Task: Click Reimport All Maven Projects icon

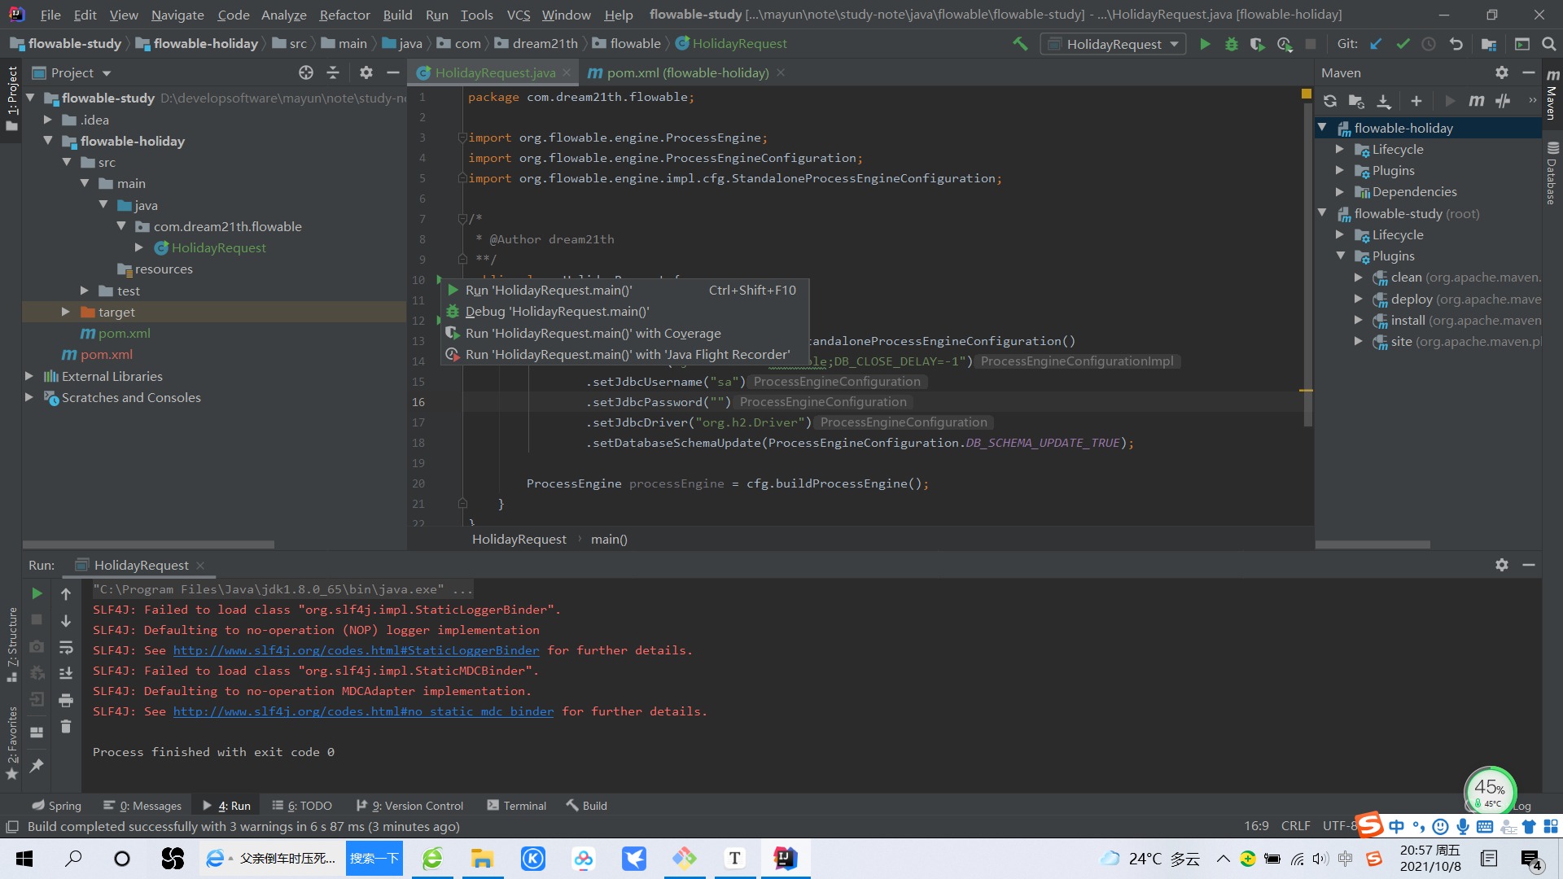Action: coord(1330,101)
